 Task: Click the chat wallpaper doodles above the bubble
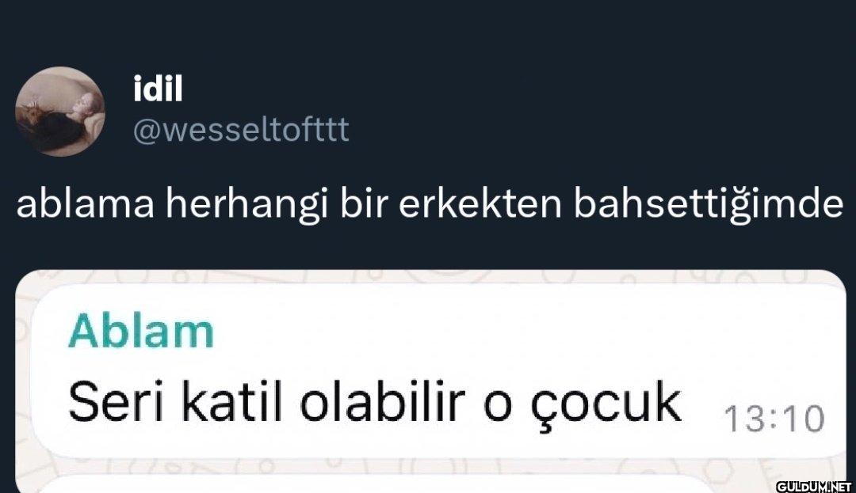tap(430, 276)
